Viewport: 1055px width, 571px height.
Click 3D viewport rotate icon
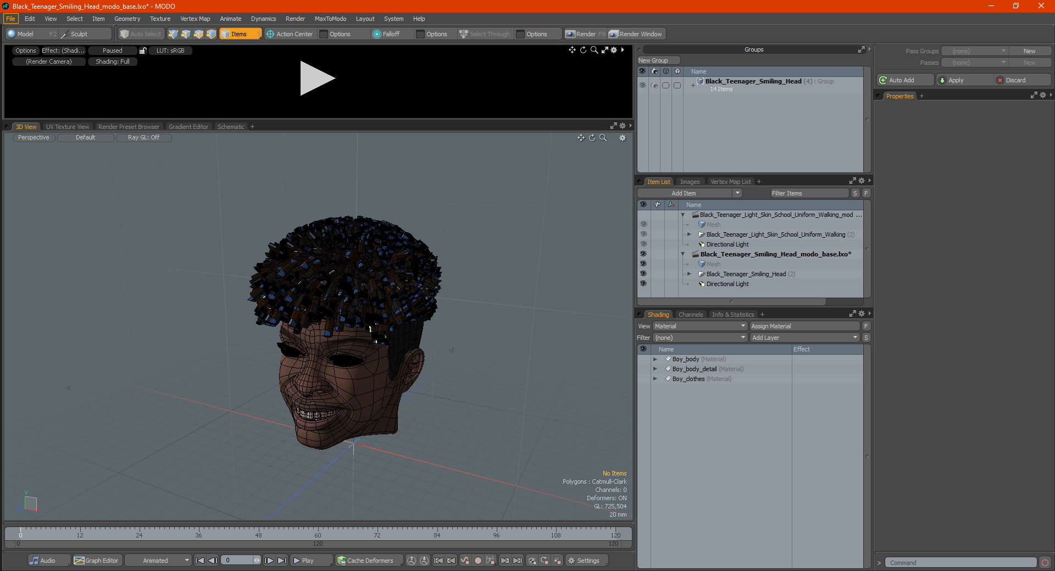[x=592, y=138]
